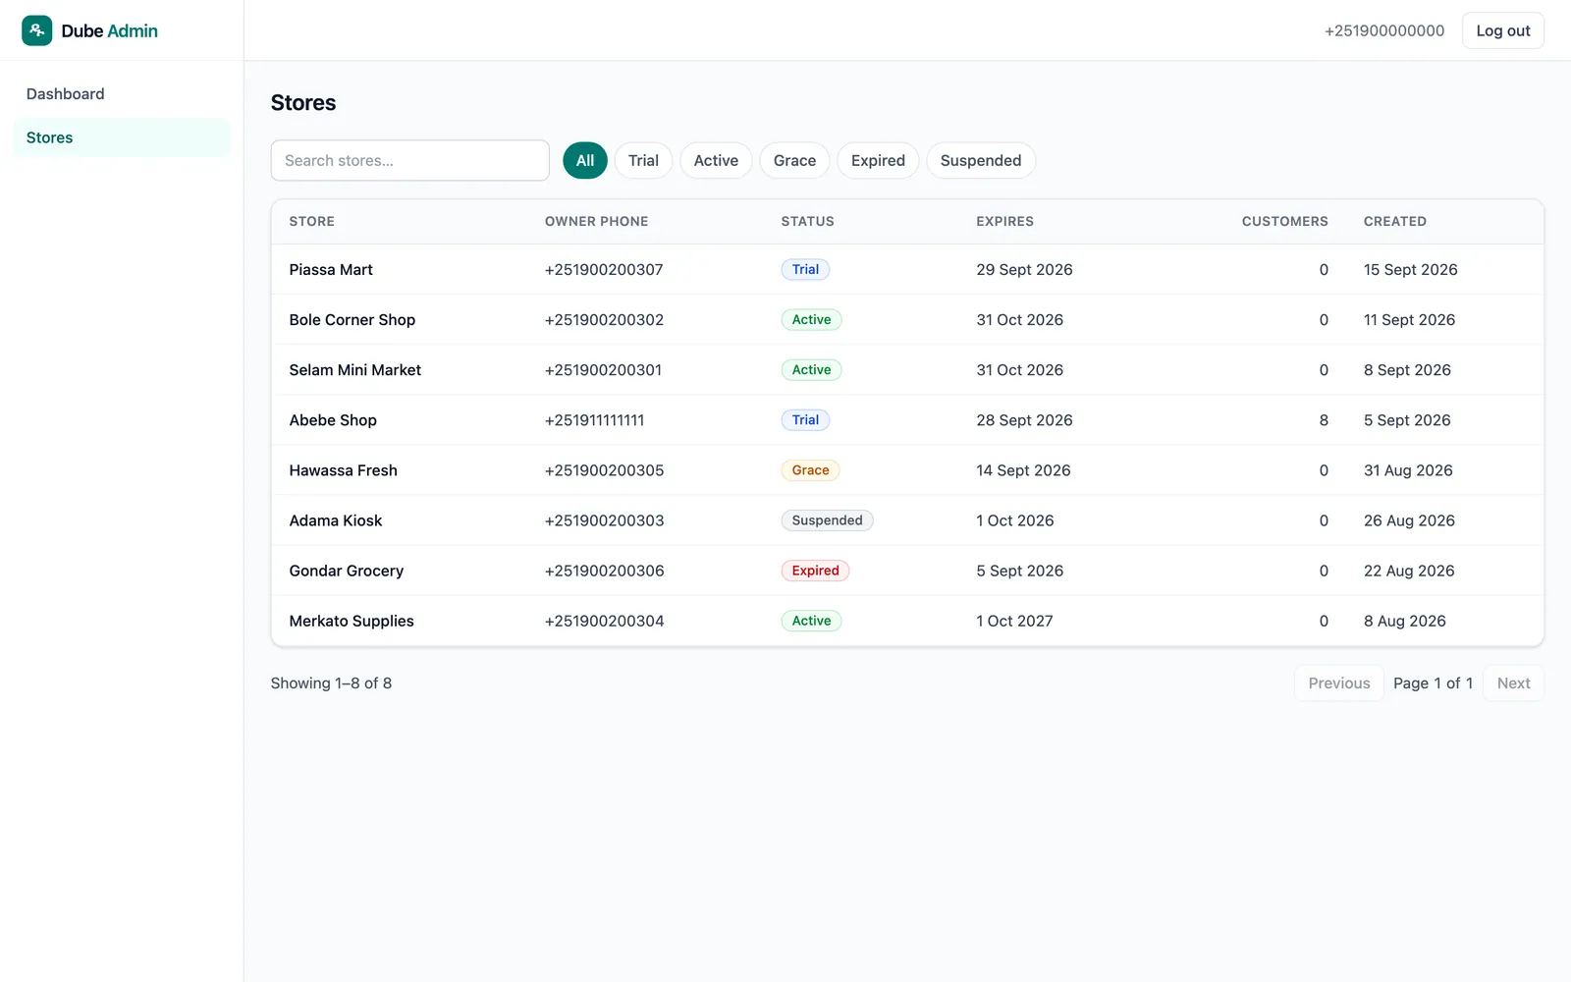The height and width of the screenshot is (982, 1571).
Task: Click the CUSTOMERS column header
Action: pos(1284,221)
